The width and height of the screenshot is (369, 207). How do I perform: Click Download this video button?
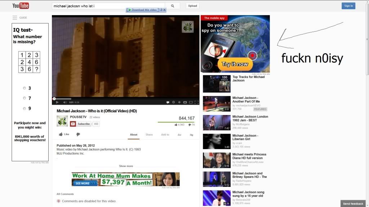tap(143, 10)
